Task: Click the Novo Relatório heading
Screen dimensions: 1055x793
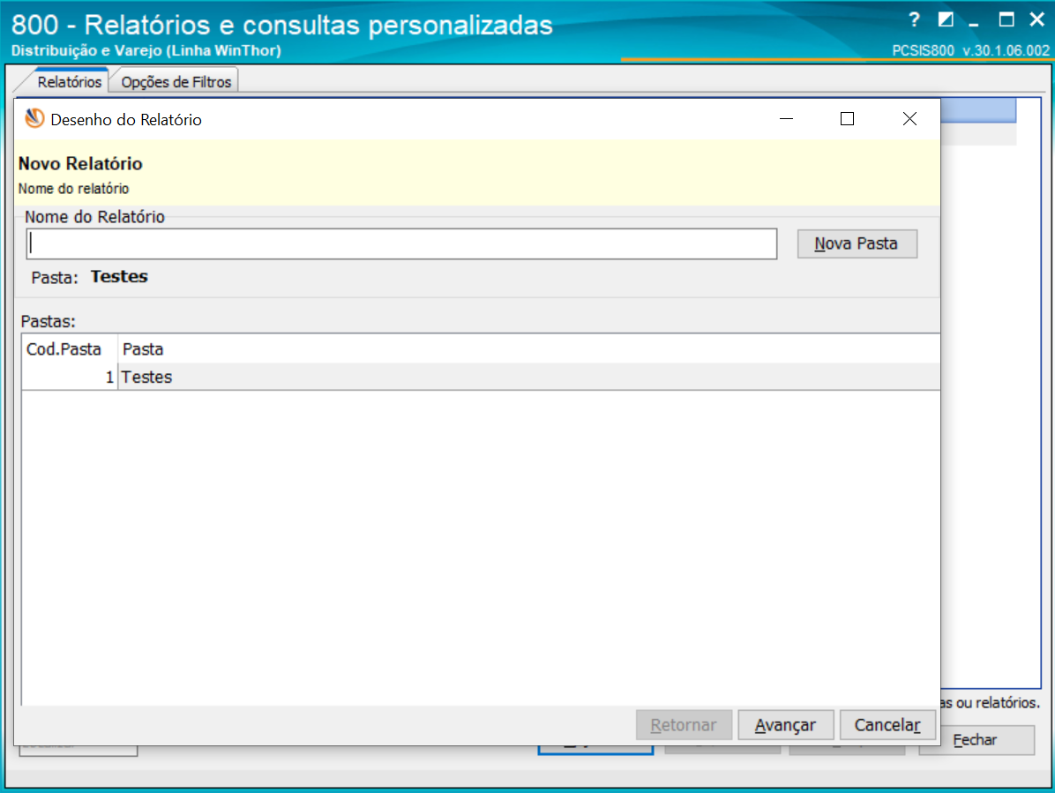Action: tap(80, 163)
